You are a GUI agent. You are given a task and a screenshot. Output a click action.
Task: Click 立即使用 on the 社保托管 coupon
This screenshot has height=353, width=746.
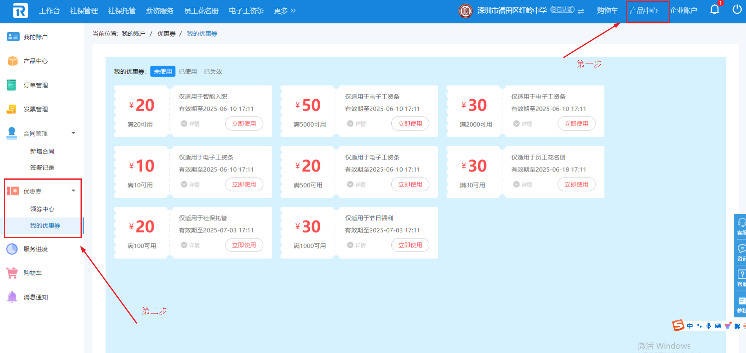(244, 245)
